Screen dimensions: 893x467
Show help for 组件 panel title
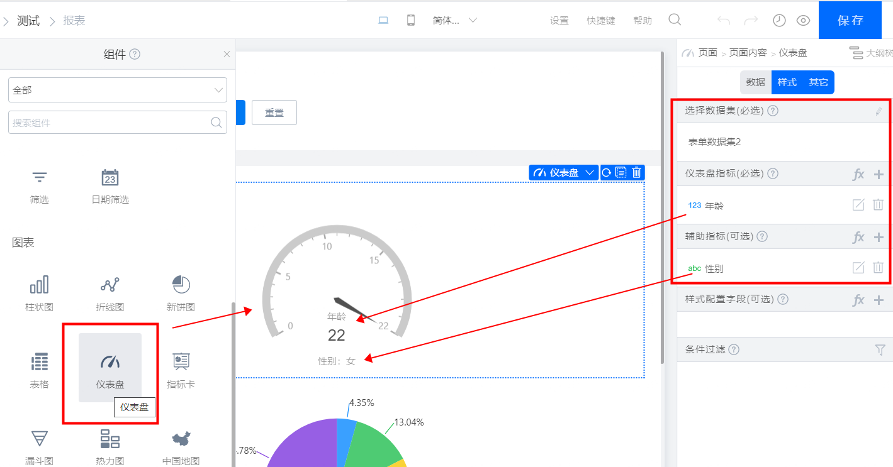[135, 55]
